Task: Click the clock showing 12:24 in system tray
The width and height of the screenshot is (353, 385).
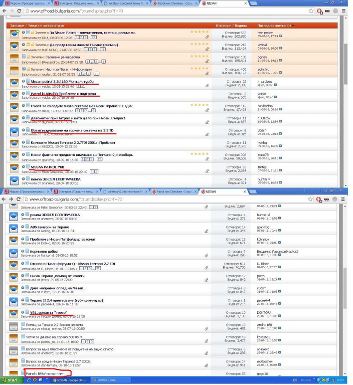Action: (340, 380)
